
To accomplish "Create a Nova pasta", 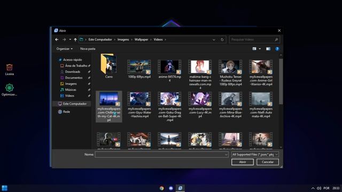I will point(88,49).
